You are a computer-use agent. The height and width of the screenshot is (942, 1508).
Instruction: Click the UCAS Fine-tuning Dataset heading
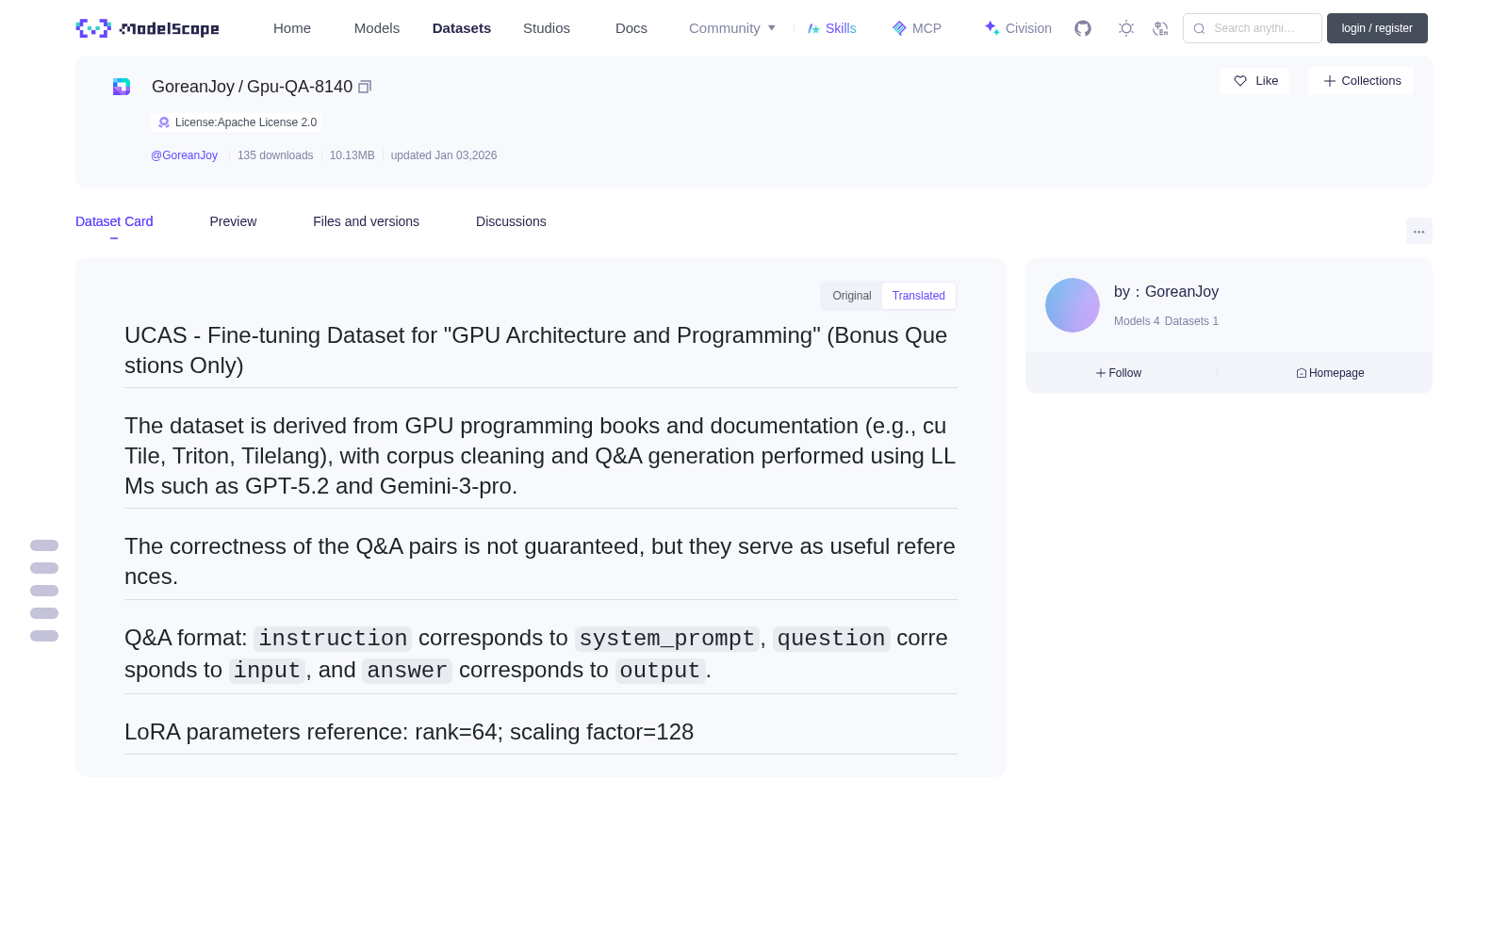pyautogui.click(x=541, y=350)
